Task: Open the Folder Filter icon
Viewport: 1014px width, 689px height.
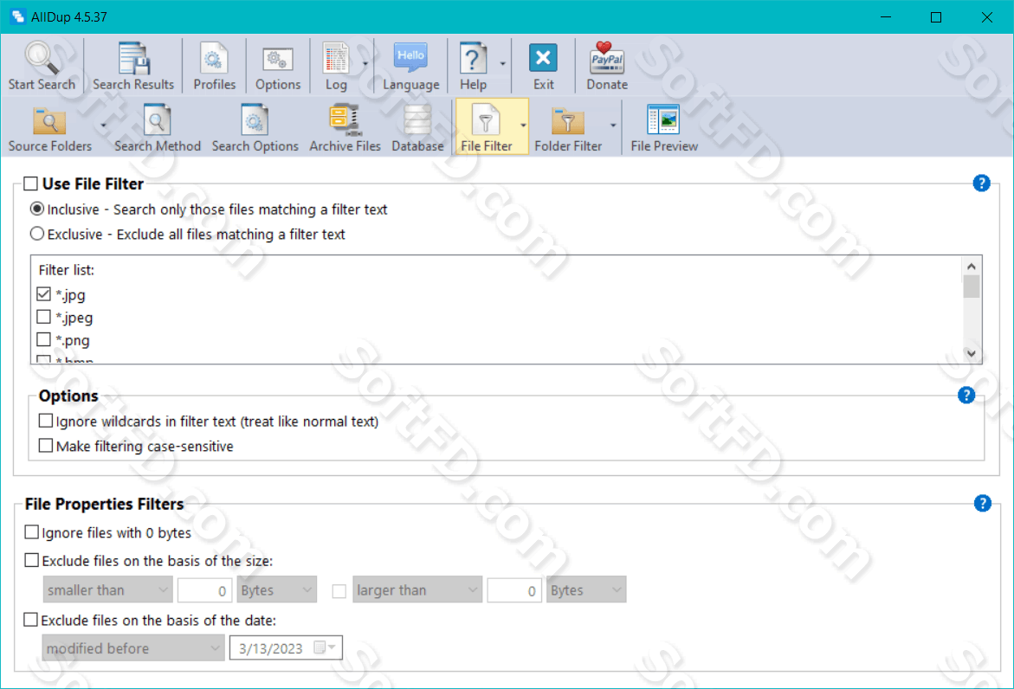Action: (x=568, y=121)
